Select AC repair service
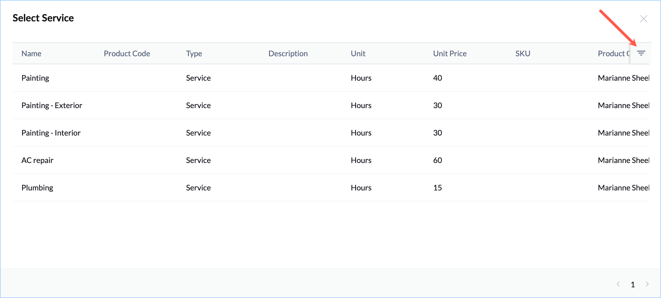Viewport: 661px width, 298px height. pos(38,160)
